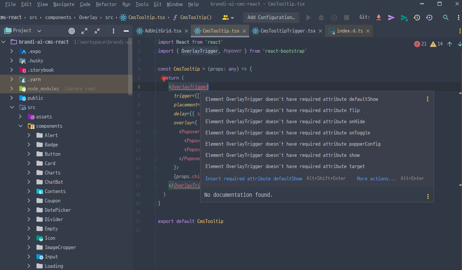
Task: Click the Commit and Push teal arrow icon
Action: [404, 17]
